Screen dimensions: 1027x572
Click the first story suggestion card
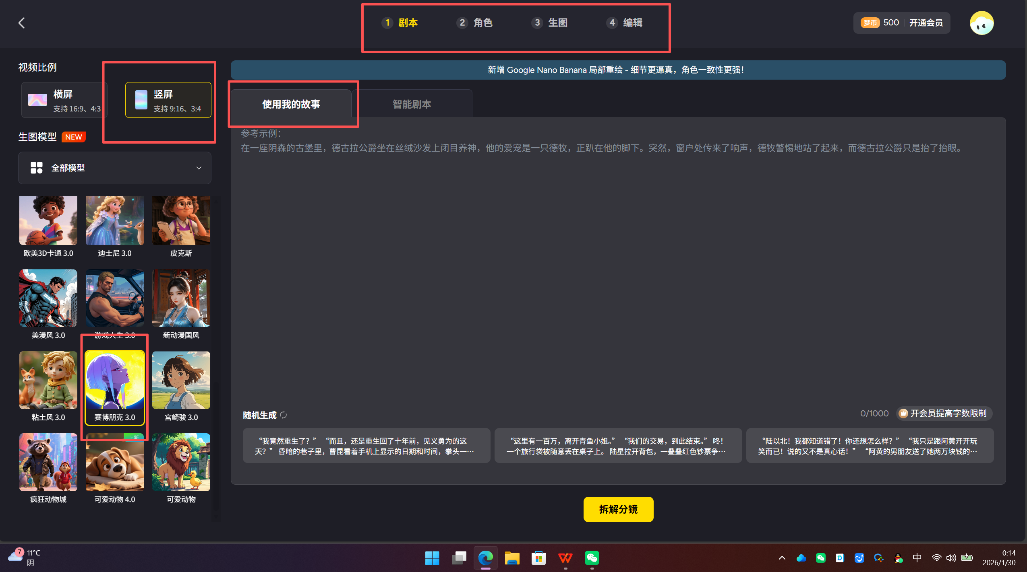coord(366,446)
